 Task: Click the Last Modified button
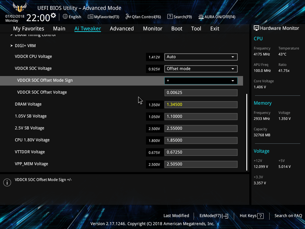(176, 216)
